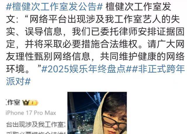Click the gold crown VIP icon
The width and height of the screenshot is (187, 134).
(x=26, y=102)
